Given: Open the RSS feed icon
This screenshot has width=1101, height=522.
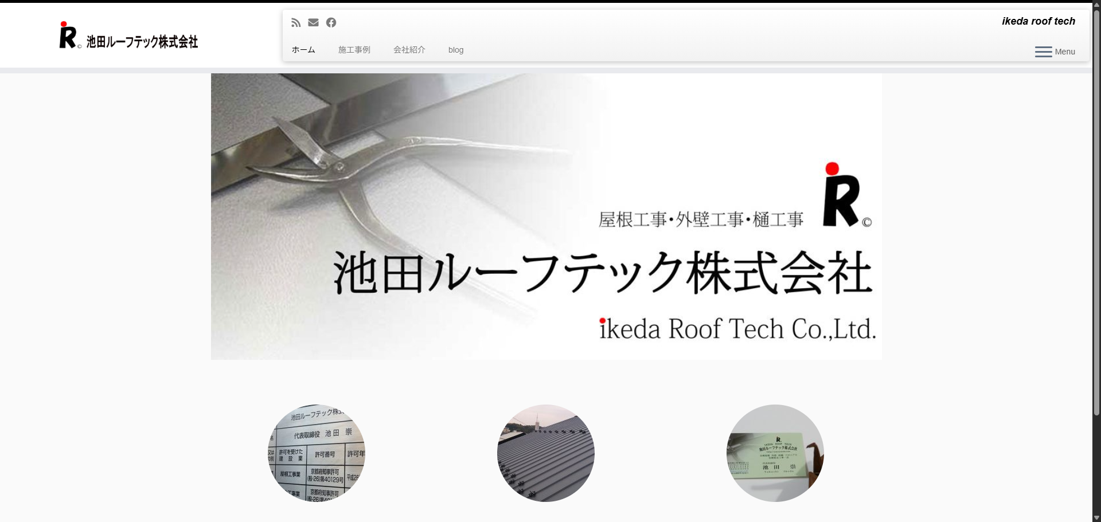Looking at the screenshot, I should click(x=296, y=22).
